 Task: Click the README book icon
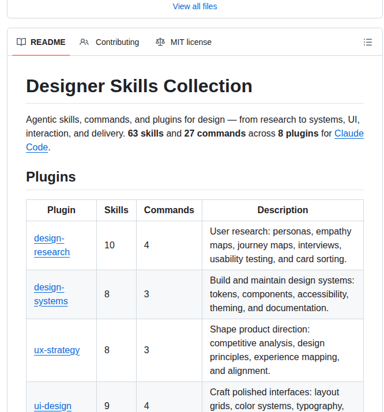point(21,42)
